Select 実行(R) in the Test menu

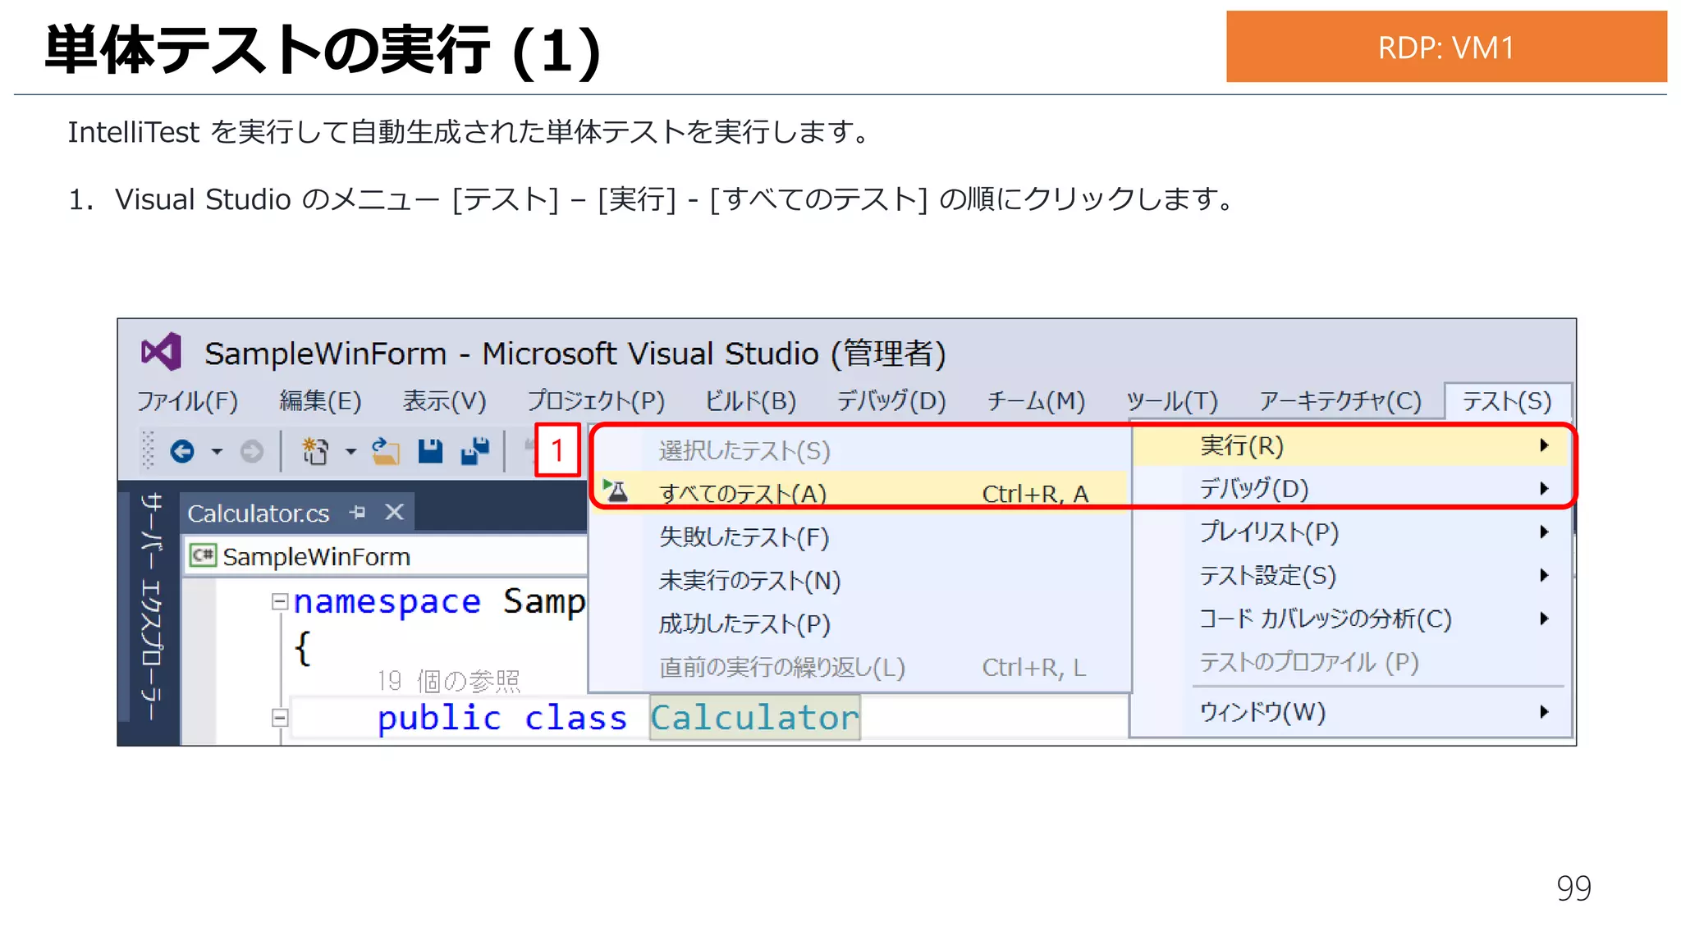pos(1351,445)
